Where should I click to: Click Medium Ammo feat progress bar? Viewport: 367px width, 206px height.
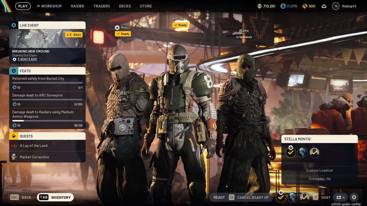[x=47, y=121]
